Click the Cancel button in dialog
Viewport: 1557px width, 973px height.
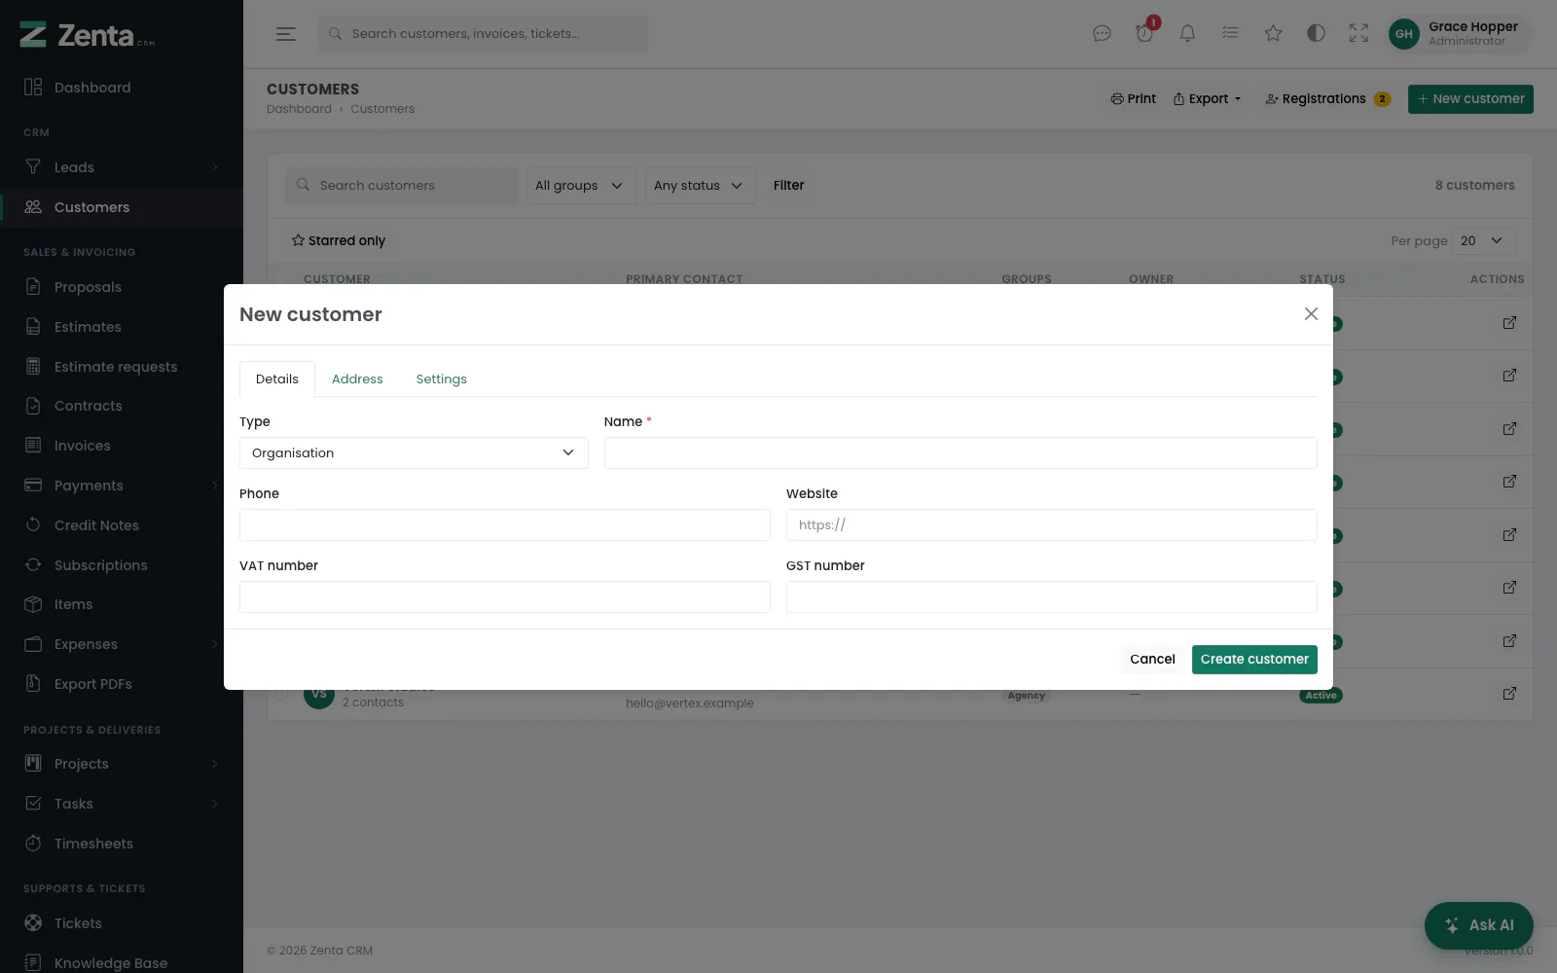[1152, 660]
